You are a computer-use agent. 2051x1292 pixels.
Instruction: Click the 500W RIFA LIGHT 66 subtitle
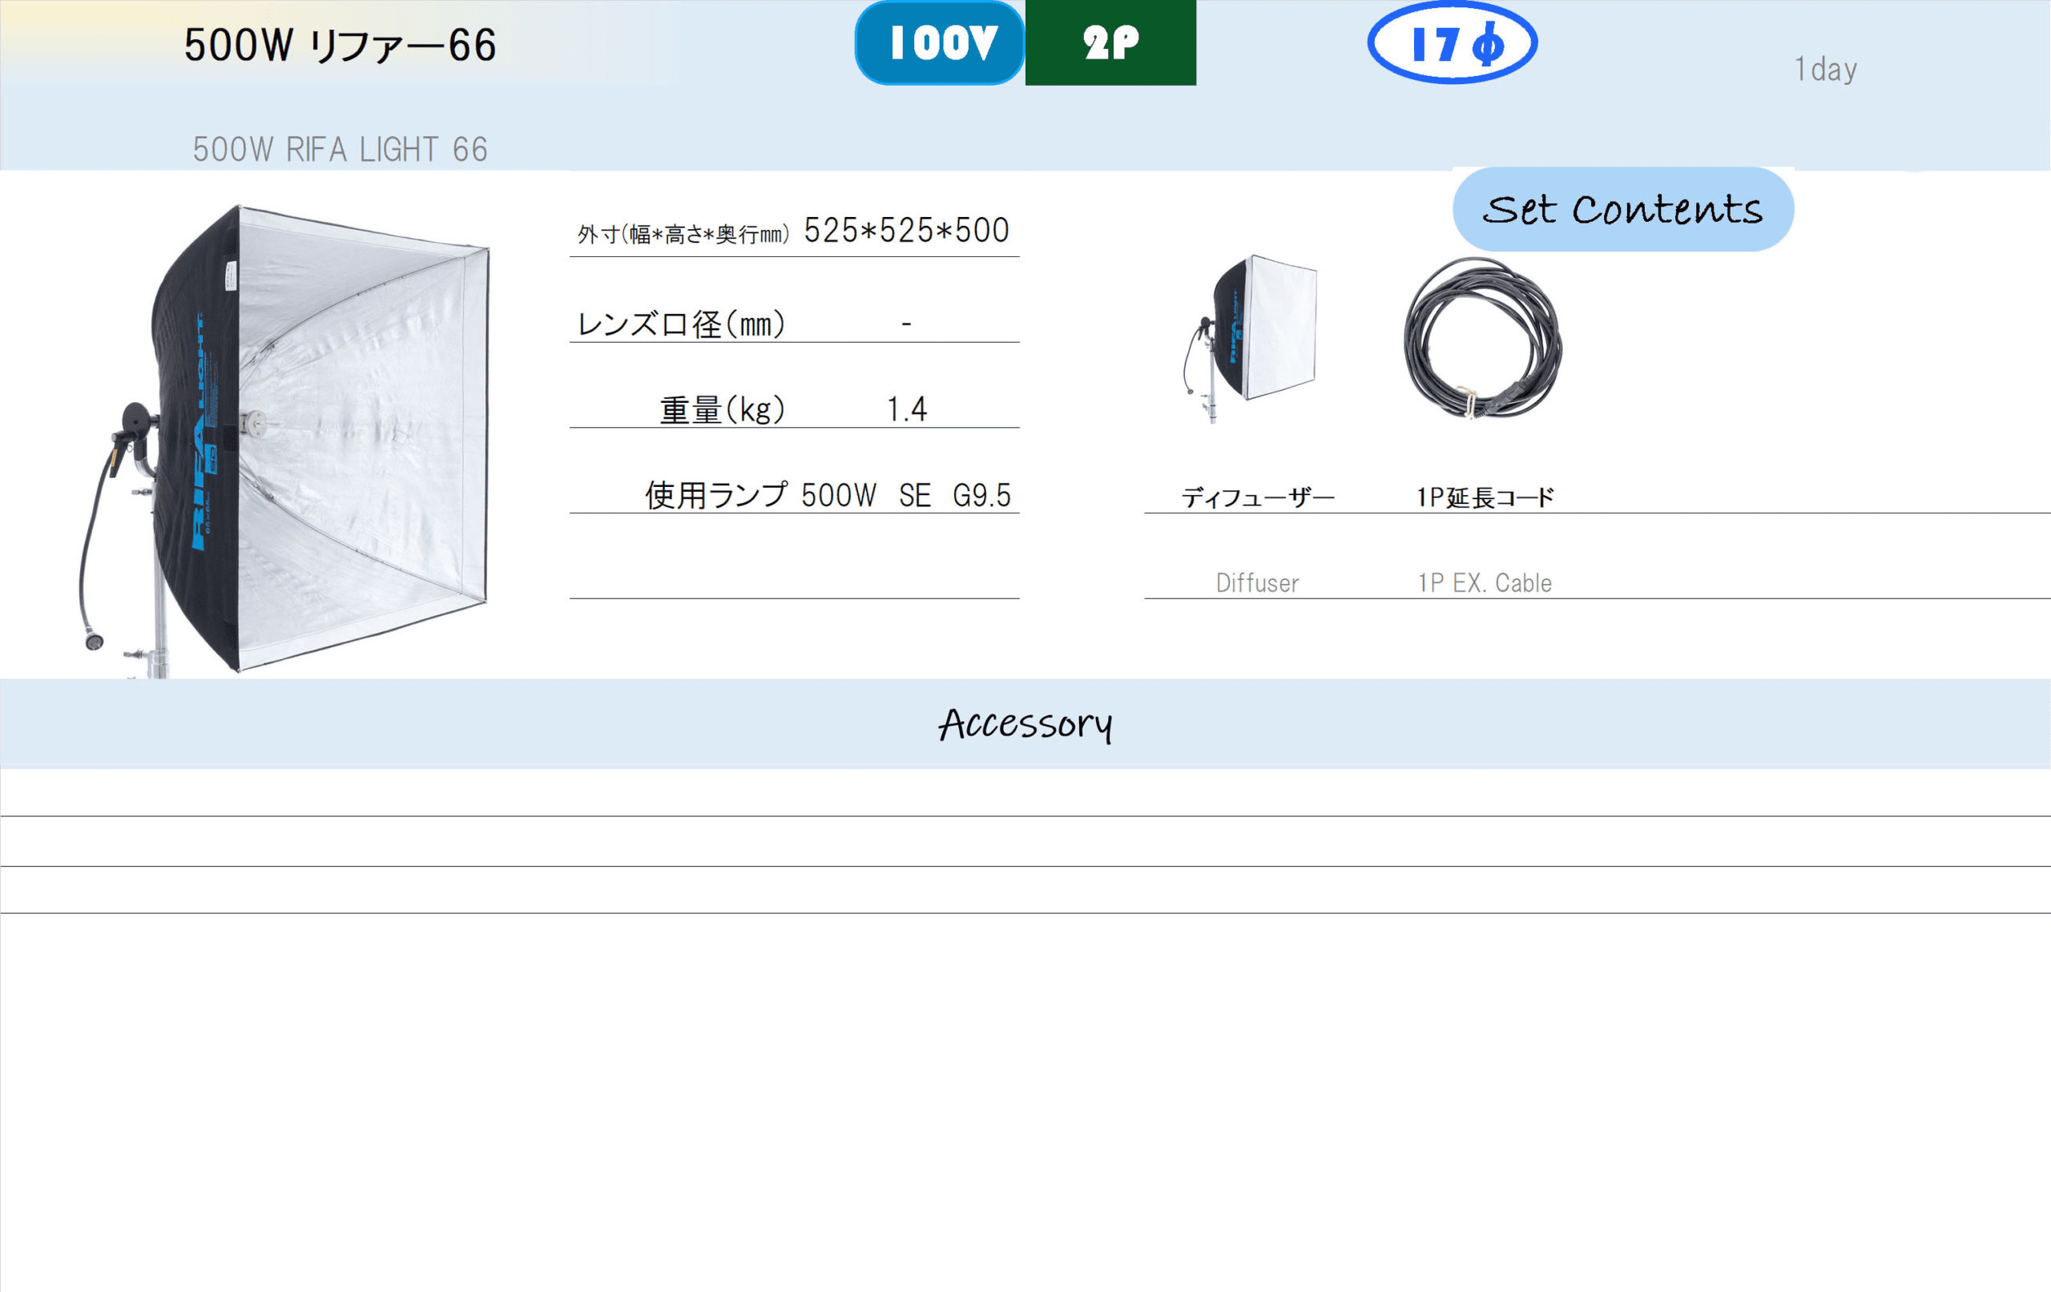pyautogui.click(x=340, y=150)
